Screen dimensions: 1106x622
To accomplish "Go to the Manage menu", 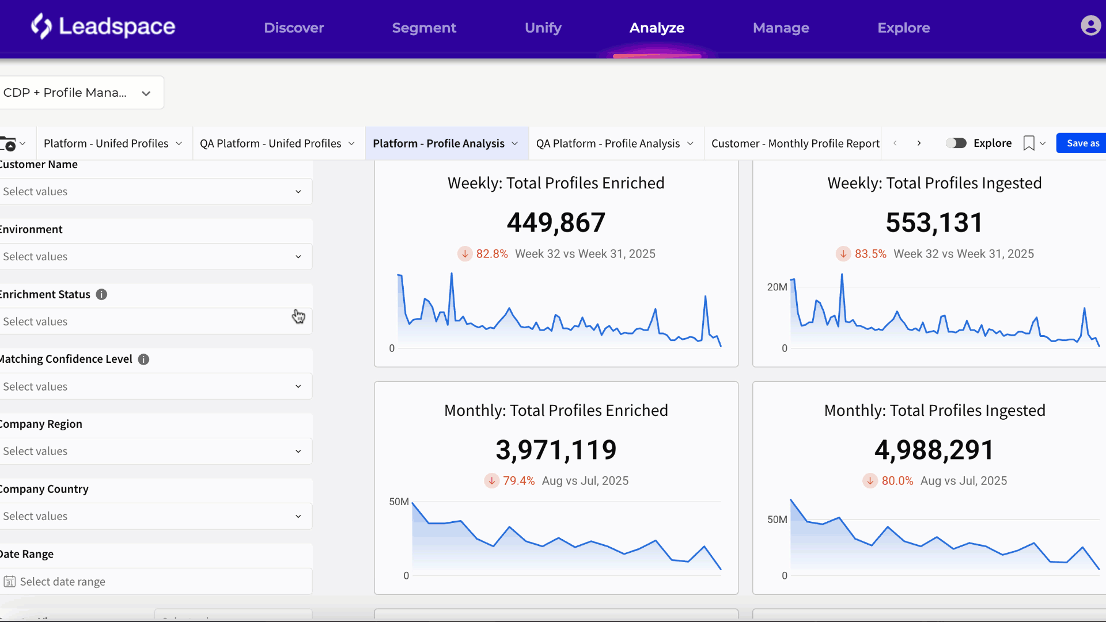I will (x=781, y=28).
